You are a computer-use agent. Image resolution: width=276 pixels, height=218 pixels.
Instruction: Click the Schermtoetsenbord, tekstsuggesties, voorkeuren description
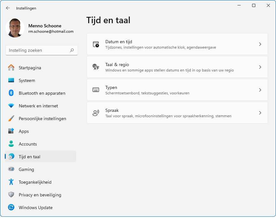coord(147,93)
